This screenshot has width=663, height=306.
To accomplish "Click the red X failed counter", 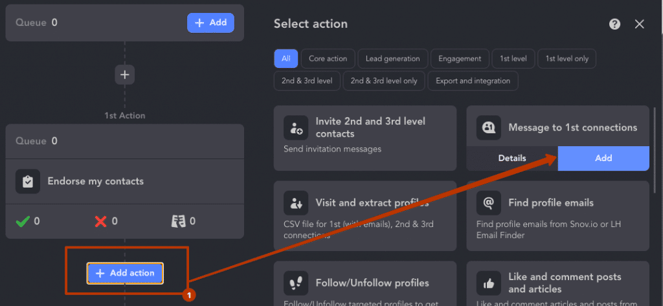I will (106, 221).
